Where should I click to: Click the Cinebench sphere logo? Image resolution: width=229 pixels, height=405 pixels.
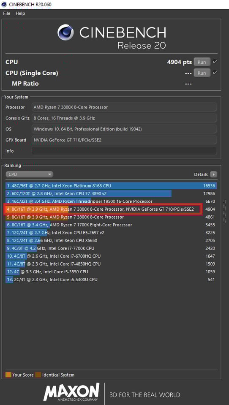(65, 32)
